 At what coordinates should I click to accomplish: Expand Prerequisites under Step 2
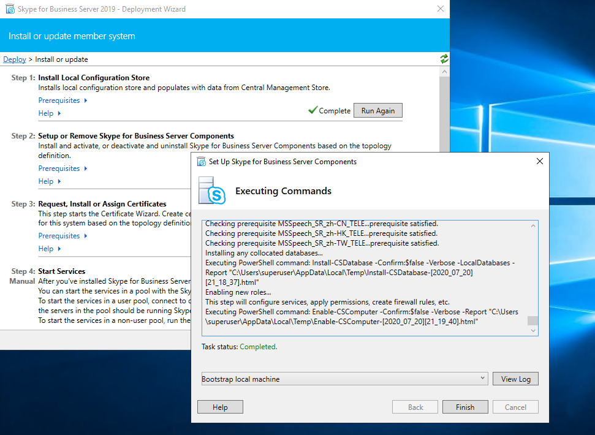click(x=63, y=168)
